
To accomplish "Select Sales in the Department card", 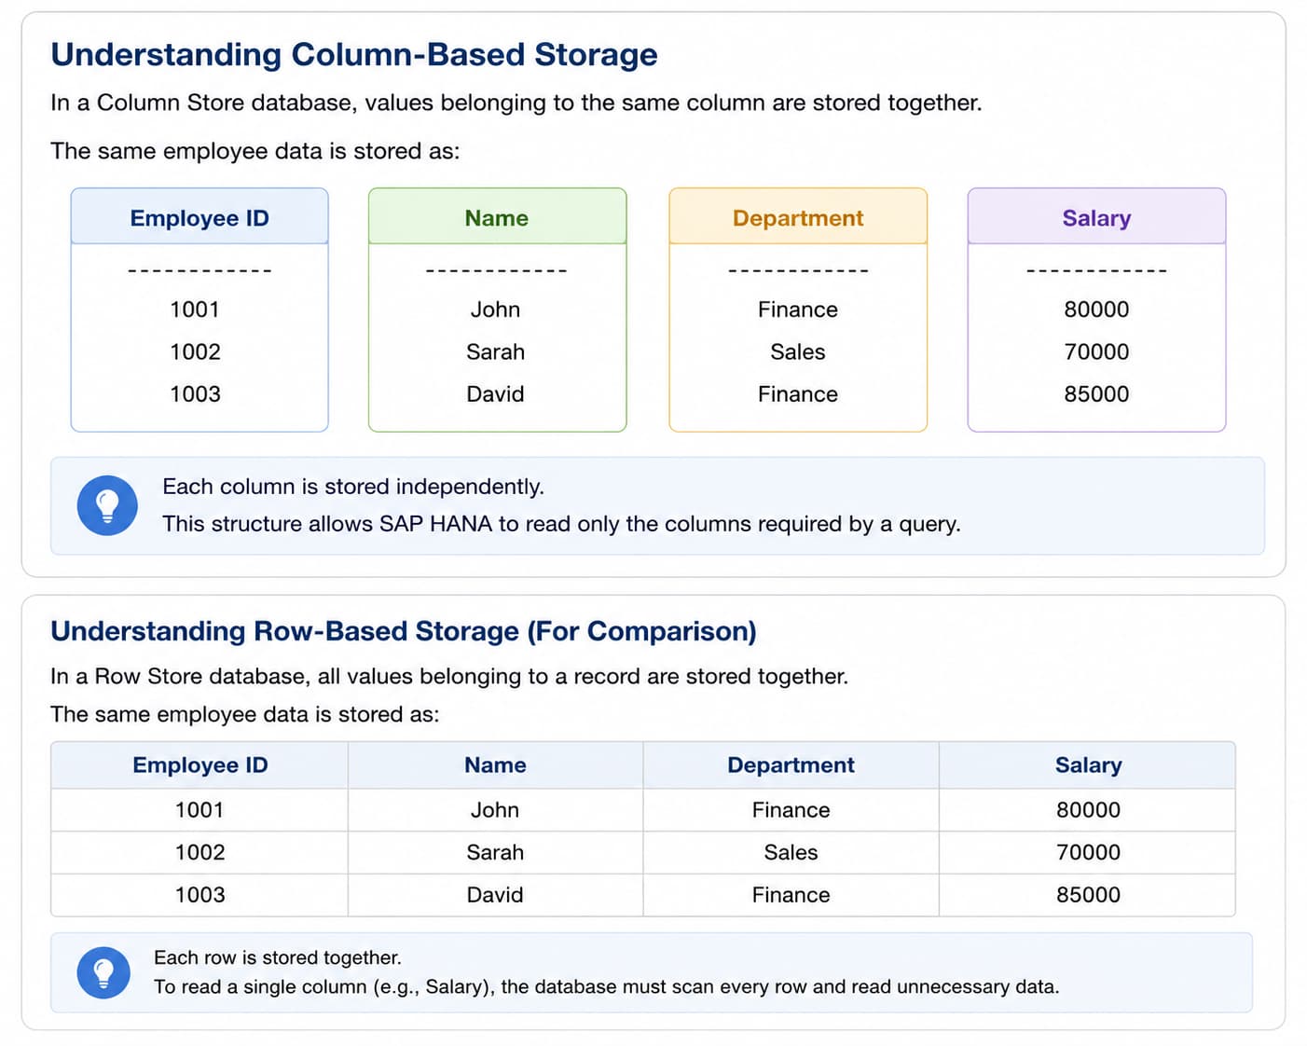I will click(798, 351).
